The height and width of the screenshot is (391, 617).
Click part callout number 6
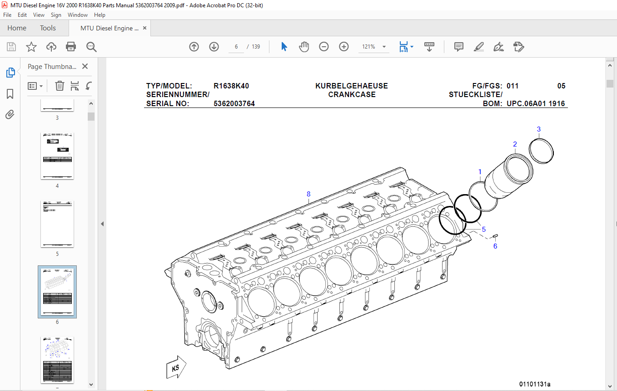(495, 246)
